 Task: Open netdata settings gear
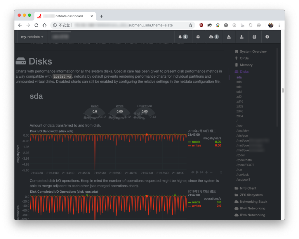coord(198,37)
